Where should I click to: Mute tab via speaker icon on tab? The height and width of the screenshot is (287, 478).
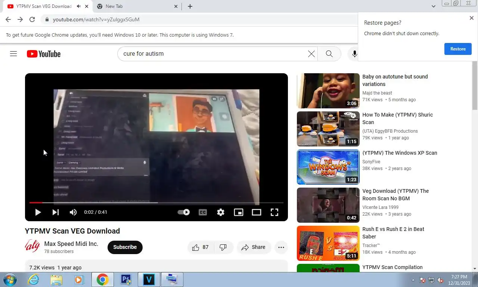[x=78, y=6]
